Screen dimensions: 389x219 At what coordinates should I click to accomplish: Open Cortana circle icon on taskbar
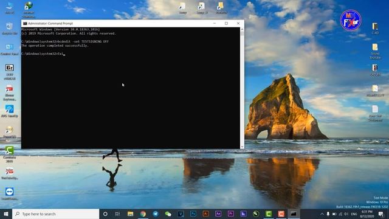click(x=105, y=214)
